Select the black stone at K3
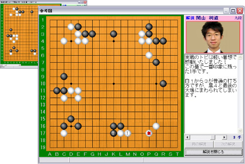 pos(113,34)
